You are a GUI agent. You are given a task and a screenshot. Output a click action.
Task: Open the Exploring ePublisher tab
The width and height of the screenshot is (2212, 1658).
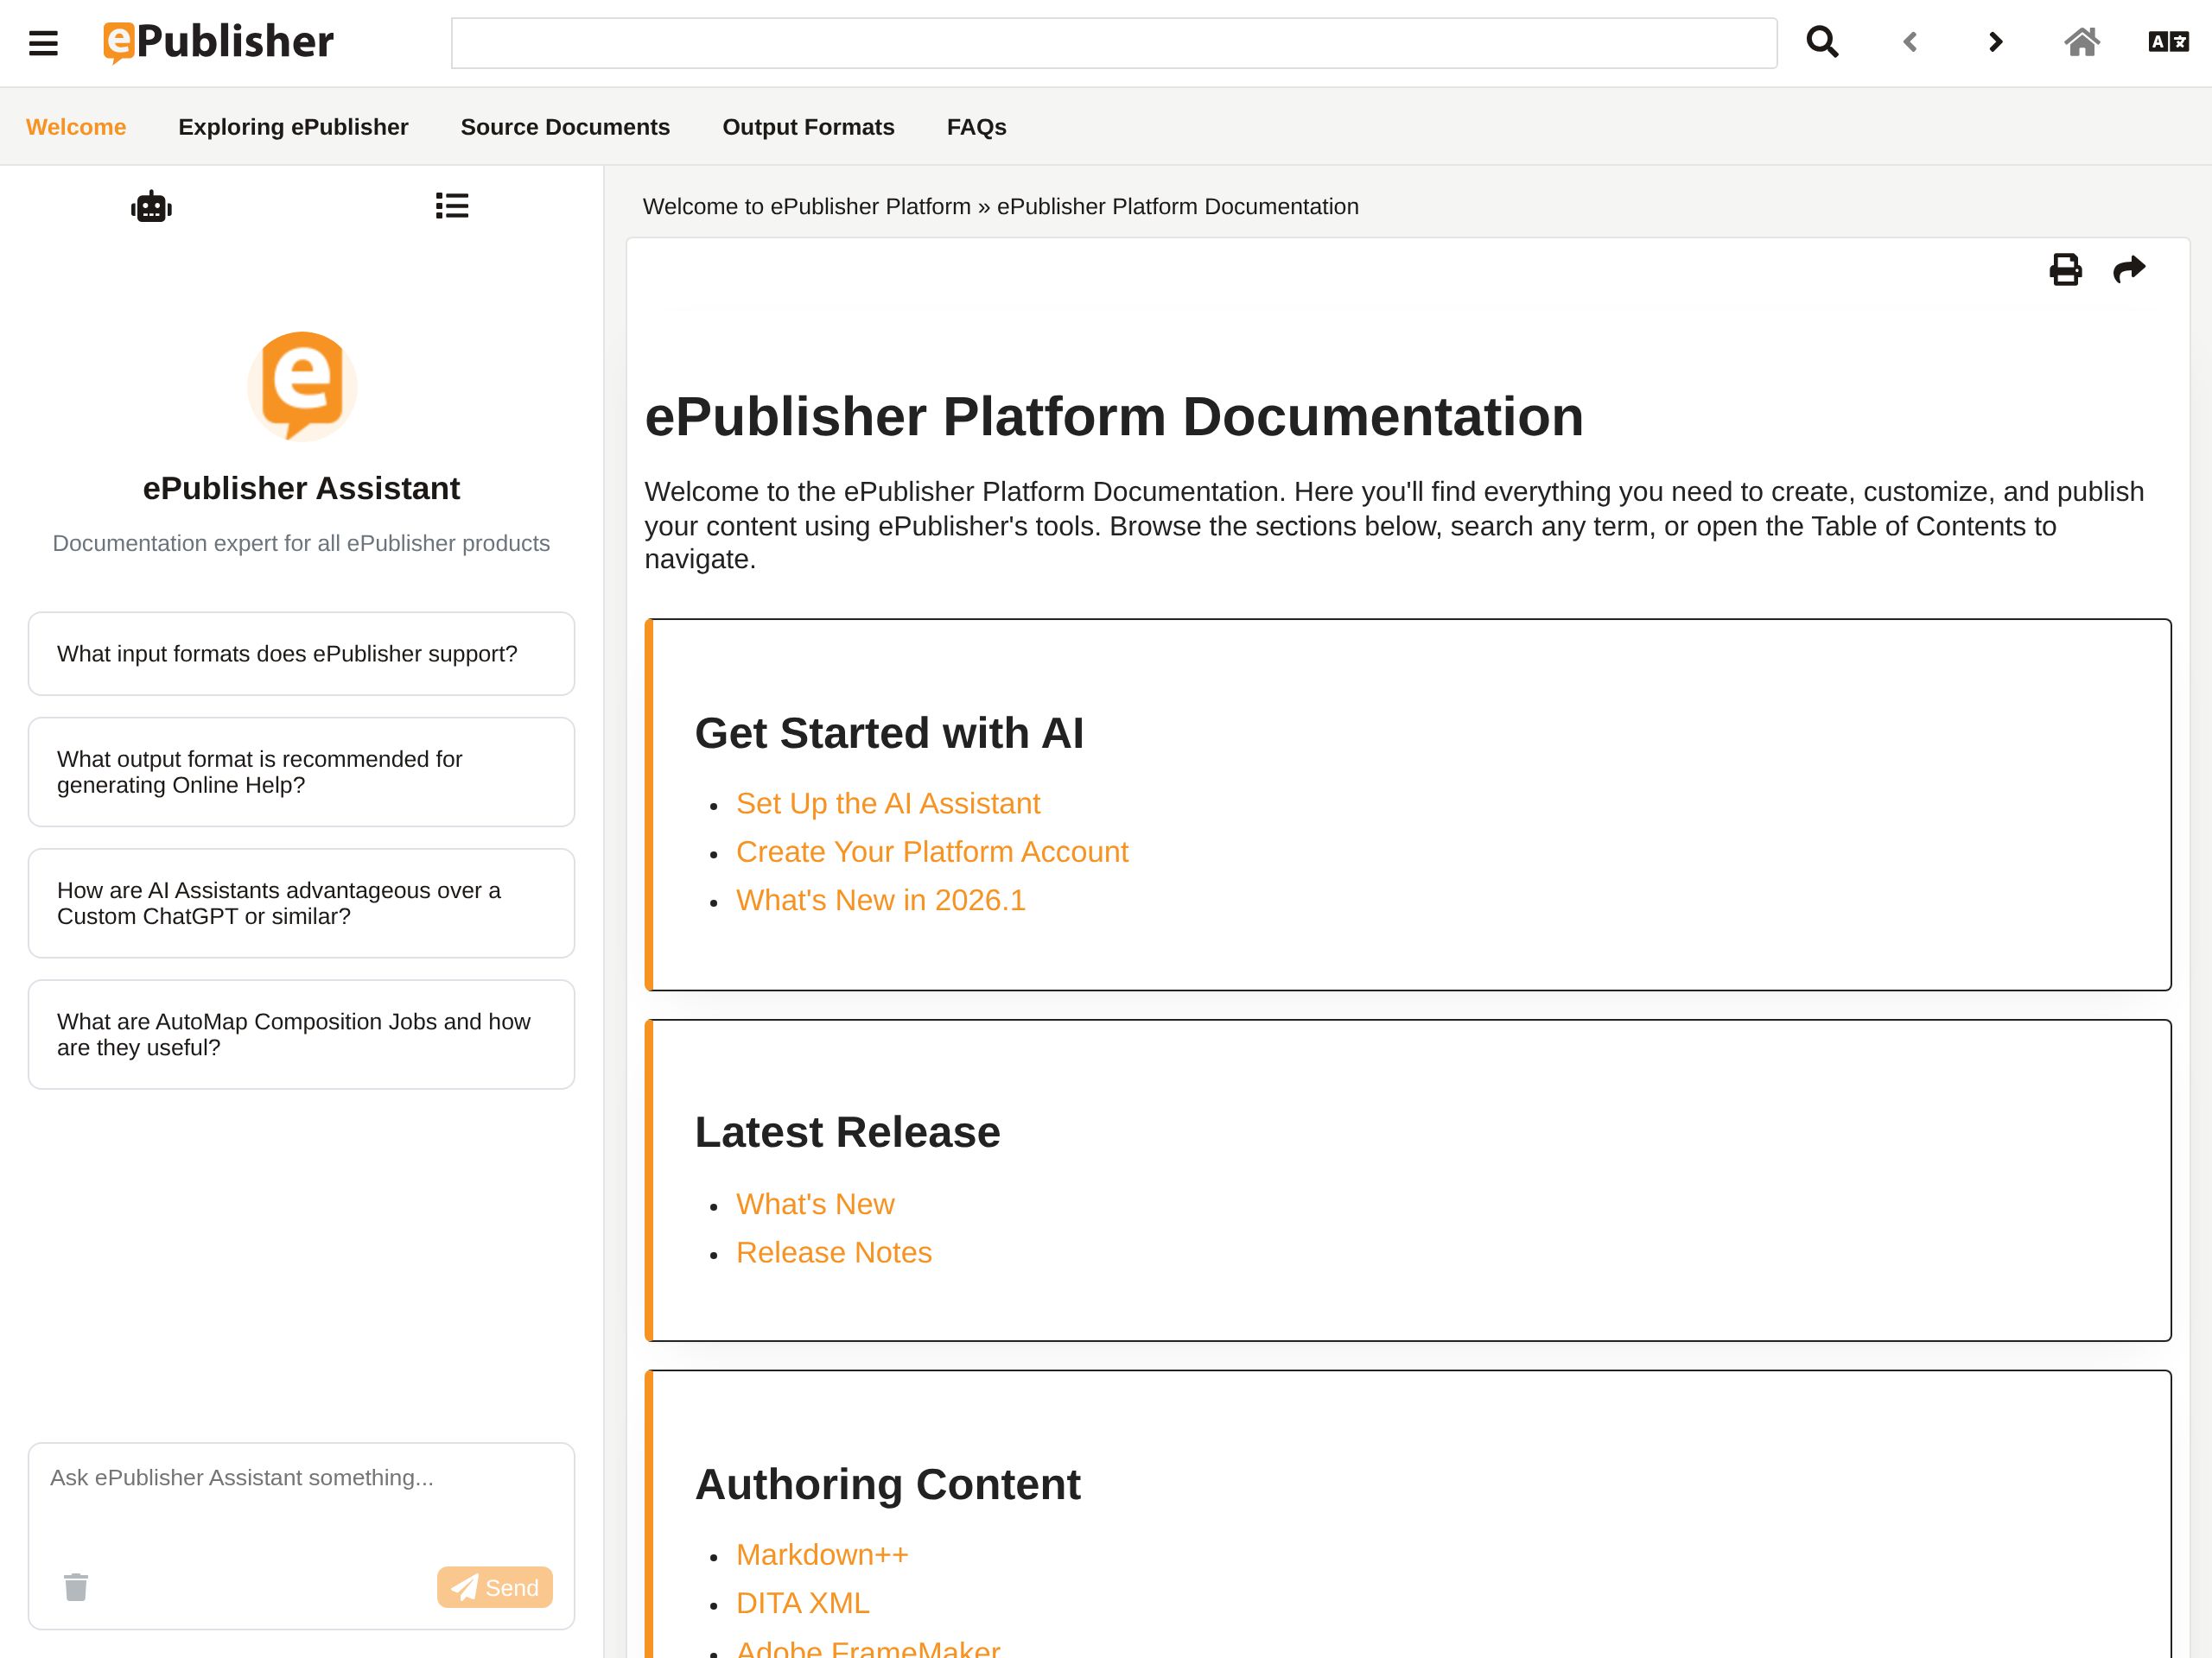293,127
